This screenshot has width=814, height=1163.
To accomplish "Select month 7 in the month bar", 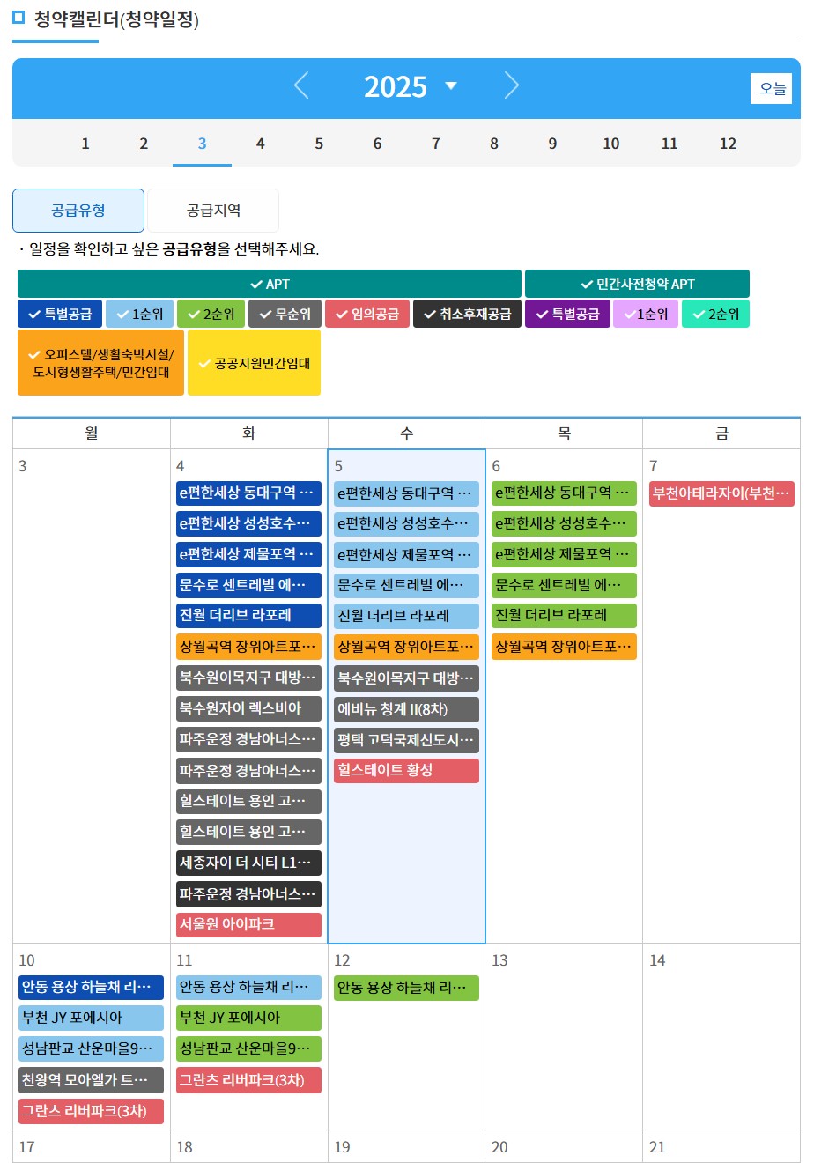I will coord(435,144).
